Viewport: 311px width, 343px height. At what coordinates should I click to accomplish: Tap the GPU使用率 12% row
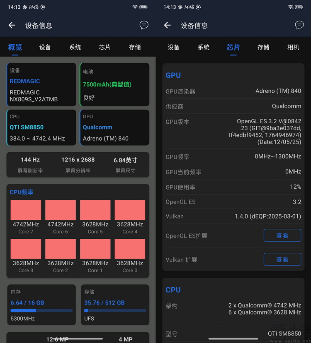[233, 187]
